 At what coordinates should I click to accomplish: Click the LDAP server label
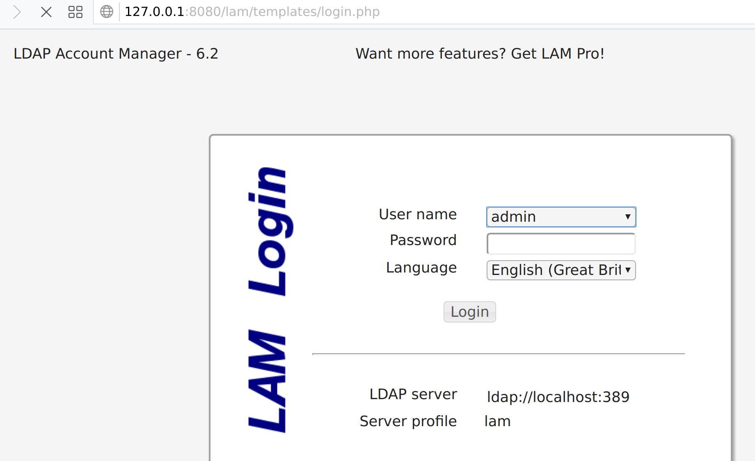click(x=413, y=394)
